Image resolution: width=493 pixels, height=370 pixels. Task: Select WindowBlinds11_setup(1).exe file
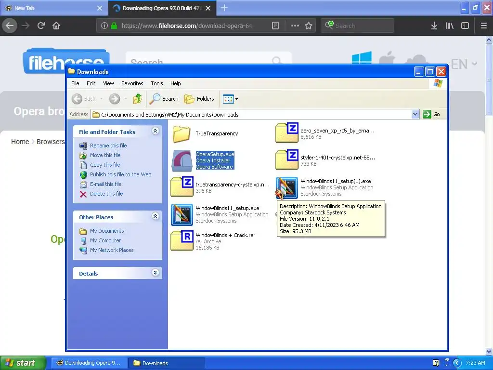[325, 187]
